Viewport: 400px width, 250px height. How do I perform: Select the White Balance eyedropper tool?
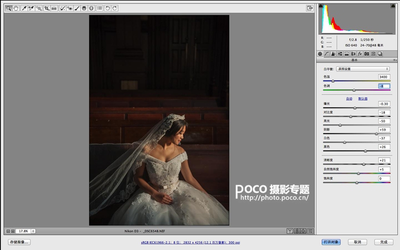(24, 8)
